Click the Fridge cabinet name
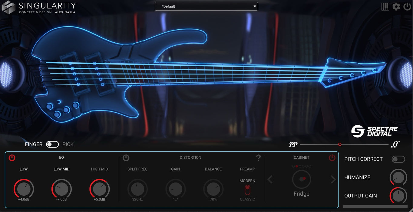 click(x=301, y=194)
